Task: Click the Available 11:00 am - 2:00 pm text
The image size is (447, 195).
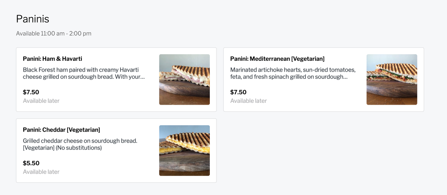Action: click(x=54, y=34)
